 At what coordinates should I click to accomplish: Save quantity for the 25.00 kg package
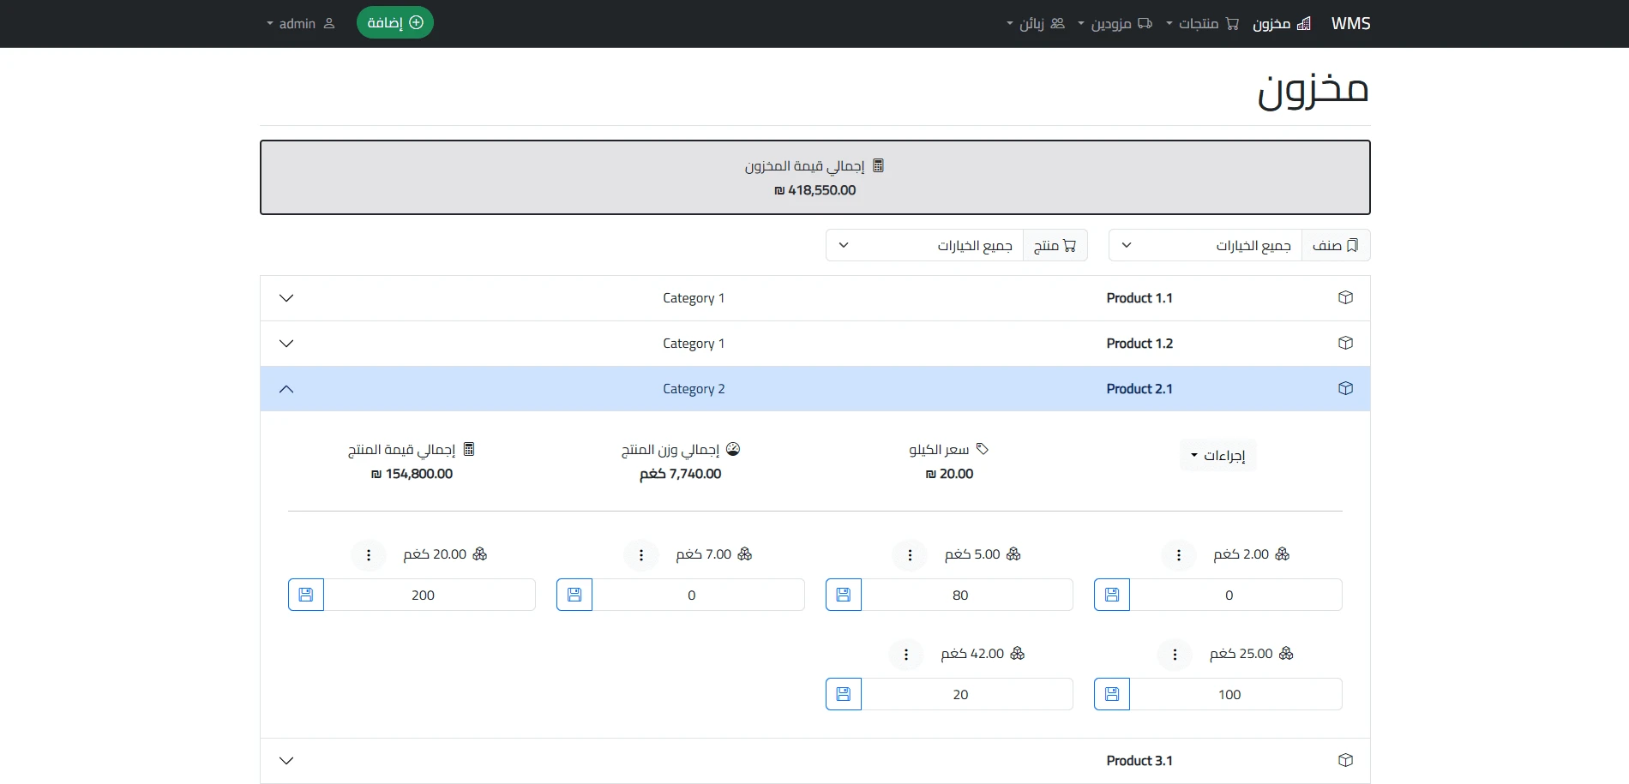click(x=1112, y=694)
